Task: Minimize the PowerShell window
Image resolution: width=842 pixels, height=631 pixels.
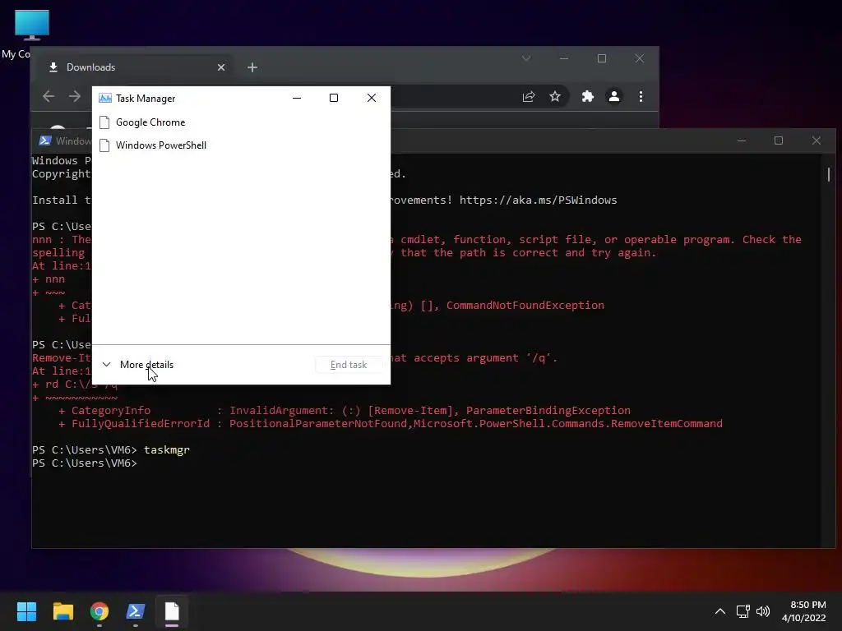Action: tap(742, 140)
